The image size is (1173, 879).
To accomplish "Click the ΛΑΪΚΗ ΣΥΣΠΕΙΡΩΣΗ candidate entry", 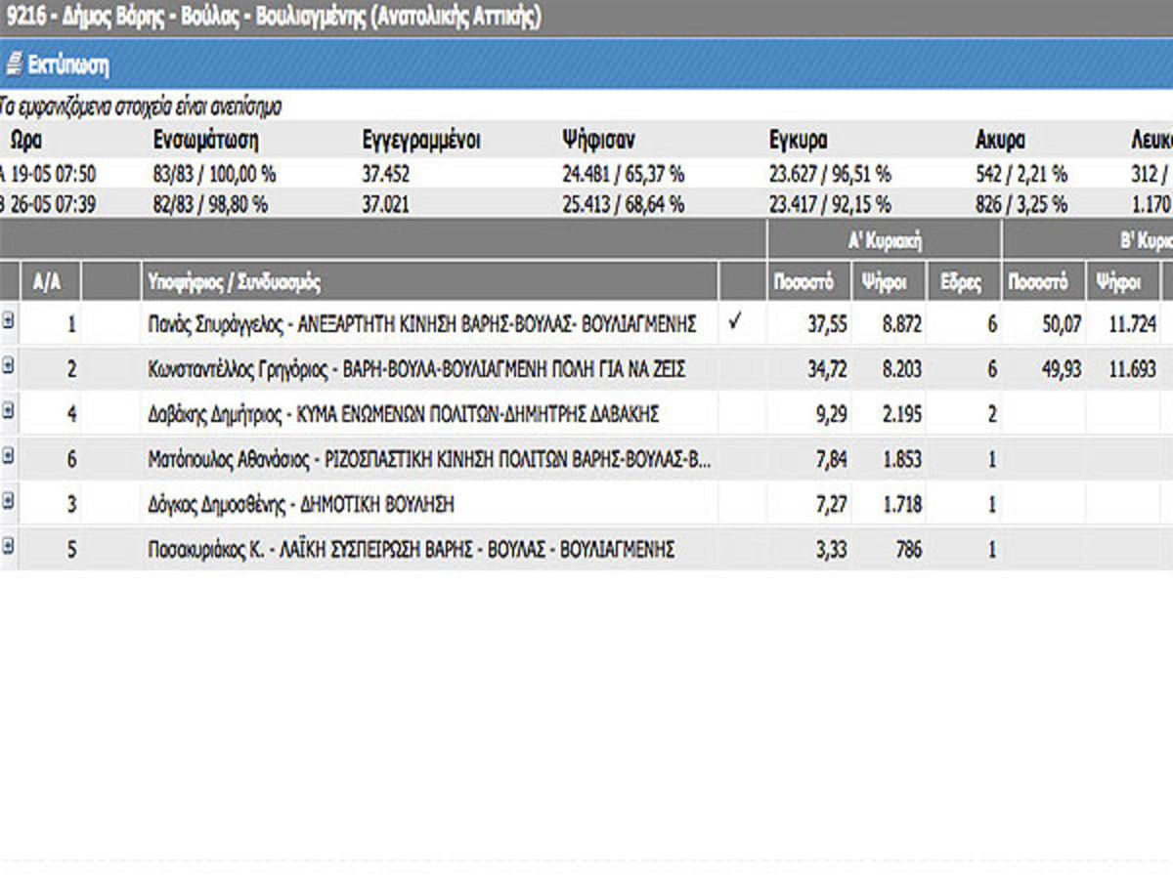I will (411, 549).
